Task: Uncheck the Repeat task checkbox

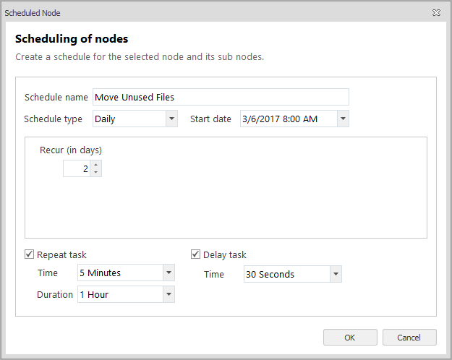Action: (x=30, y=254)
